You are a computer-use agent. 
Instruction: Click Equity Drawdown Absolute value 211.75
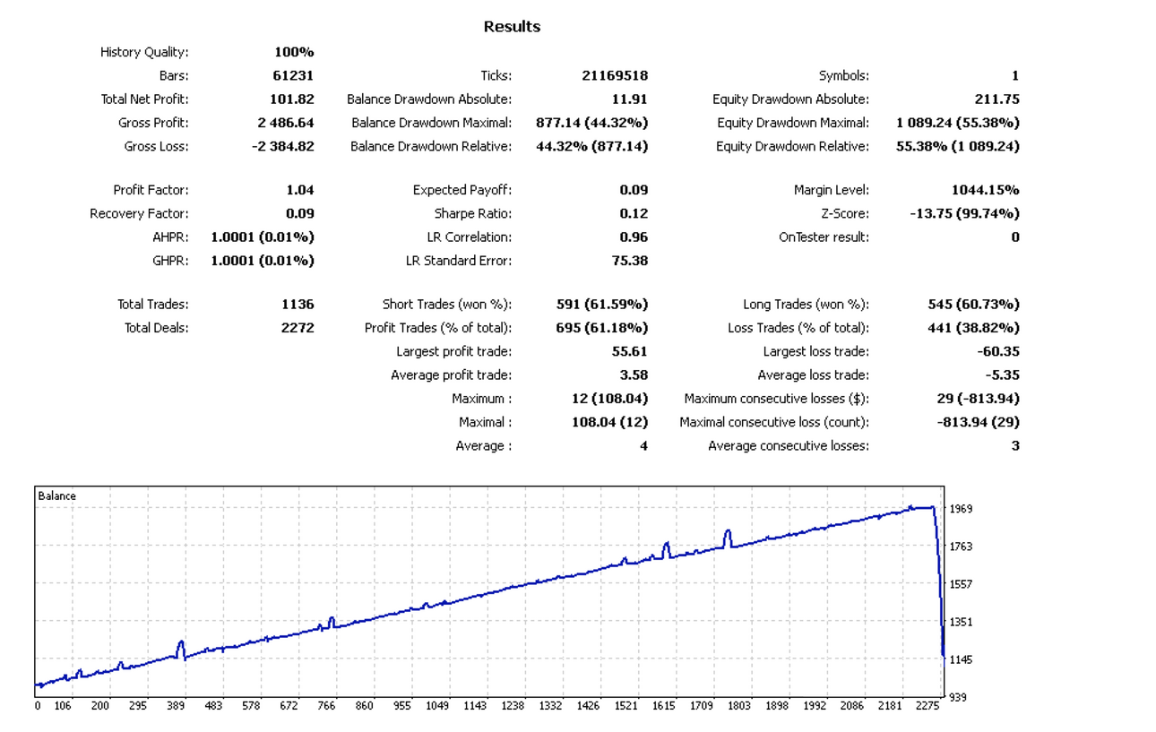997,99
